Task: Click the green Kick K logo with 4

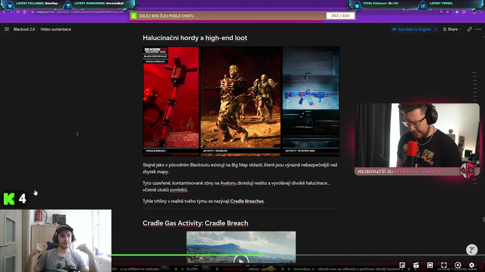Action: click(x=15, y=199)
